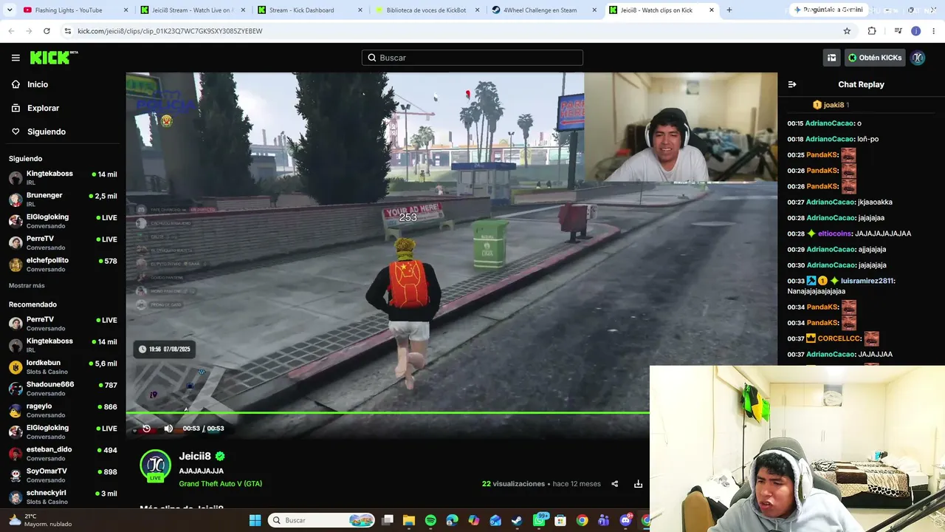Open lordkebun recommended channel
This screenshot has width=945, height=532.
63,367
